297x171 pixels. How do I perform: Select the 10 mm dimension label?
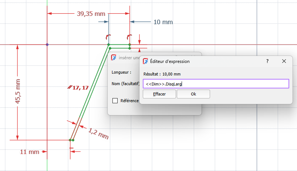click(163, 22)
